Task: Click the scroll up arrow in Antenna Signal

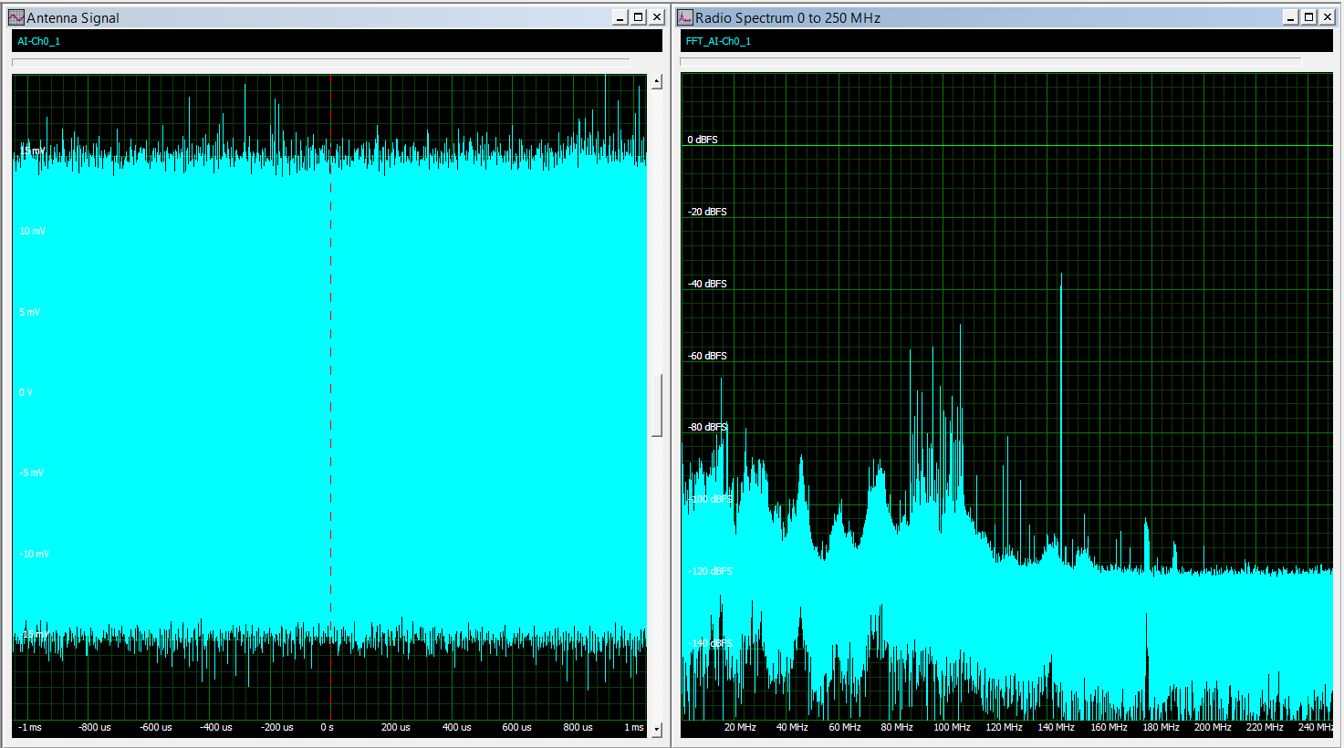Action: (x=656, y=82)
